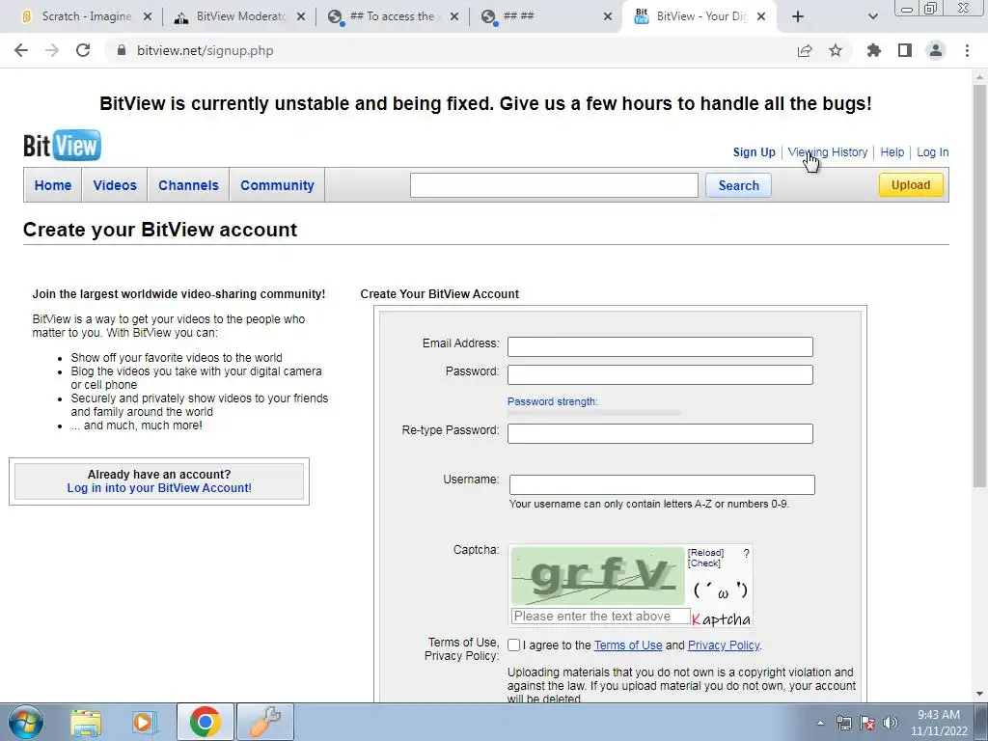
Task: Click the Chrome taskbar icon
Action: click(205, 722)
